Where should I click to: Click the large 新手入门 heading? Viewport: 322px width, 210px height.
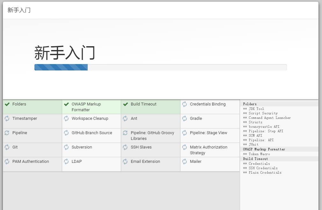point(64,53)
